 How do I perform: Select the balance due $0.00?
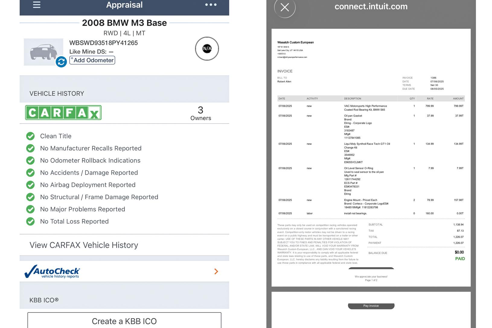(x=459, y=252)
